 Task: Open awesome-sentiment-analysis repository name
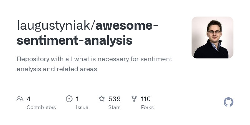(x=87, y=33)
